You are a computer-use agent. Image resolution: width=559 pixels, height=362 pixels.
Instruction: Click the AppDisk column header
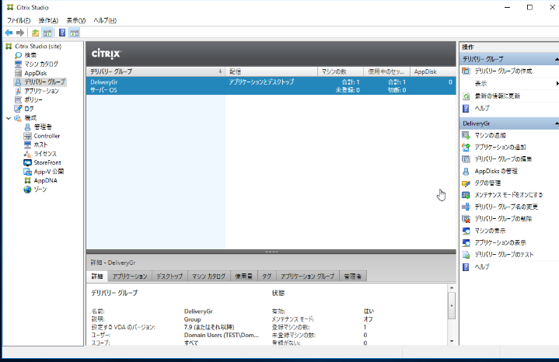click(x=433, y=71)
